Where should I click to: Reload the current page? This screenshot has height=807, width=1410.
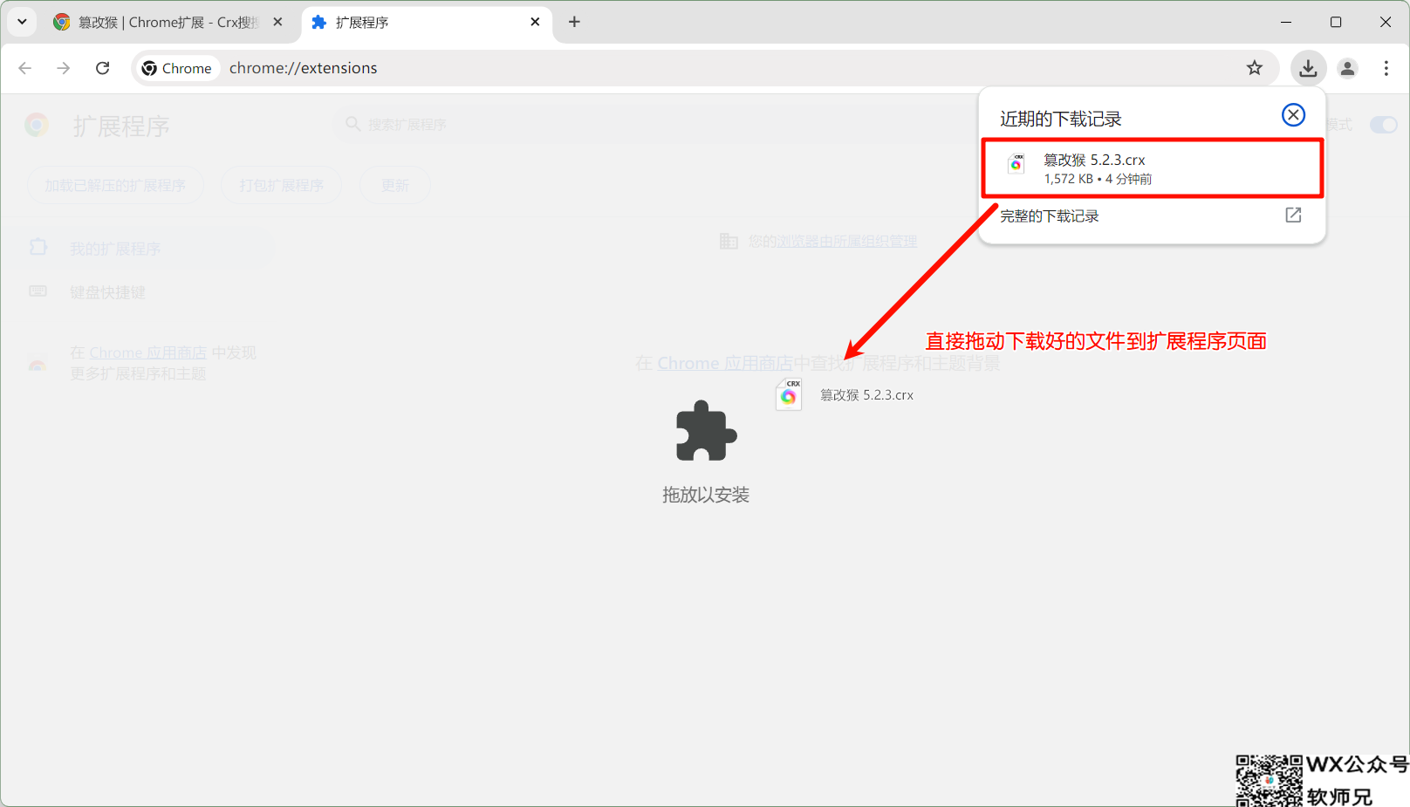click(x=103, y=68)
